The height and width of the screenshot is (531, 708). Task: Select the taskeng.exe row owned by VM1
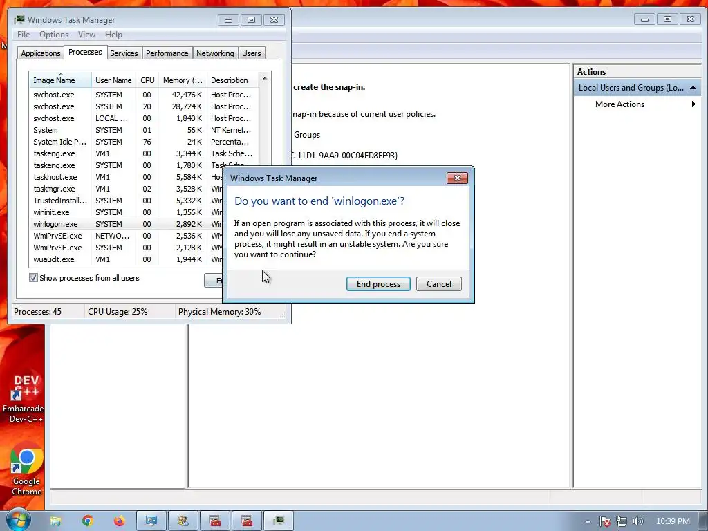point(145,153)
